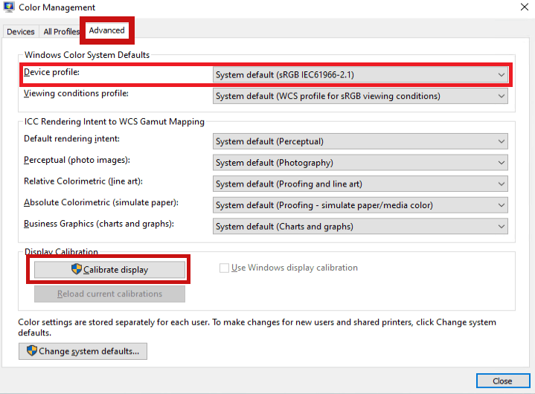Switch to the Devices tab

pos(20,32)
